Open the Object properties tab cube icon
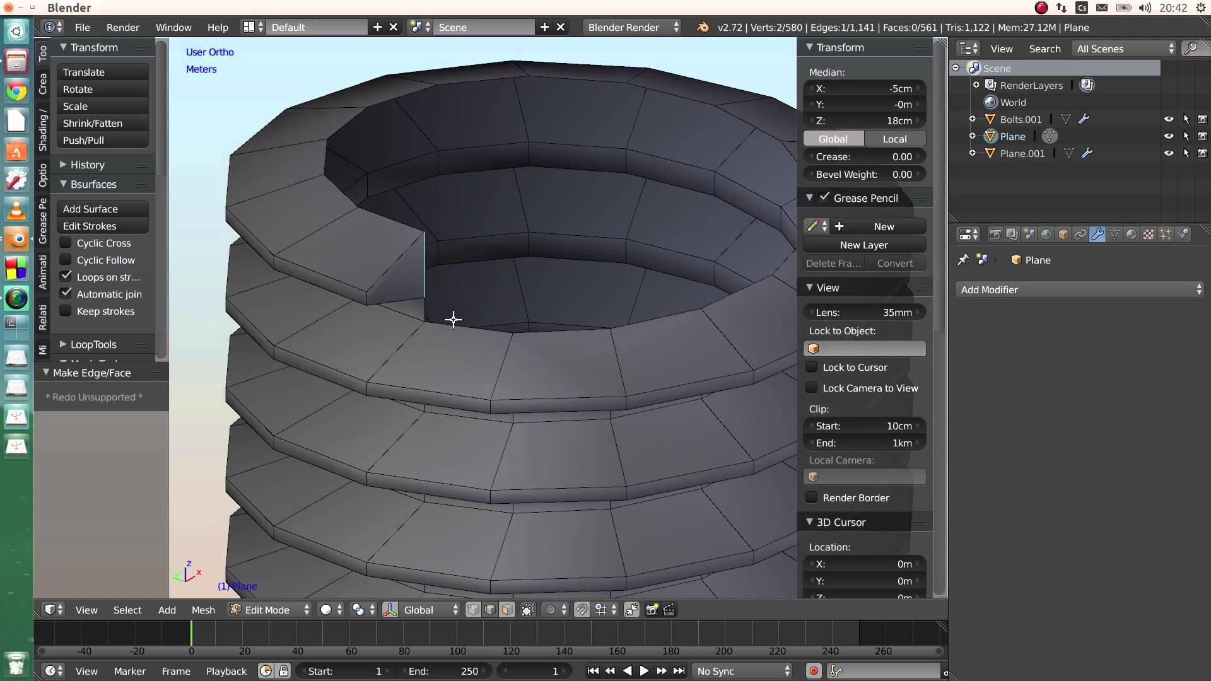1211x681 pixels. click(1063, 235)
